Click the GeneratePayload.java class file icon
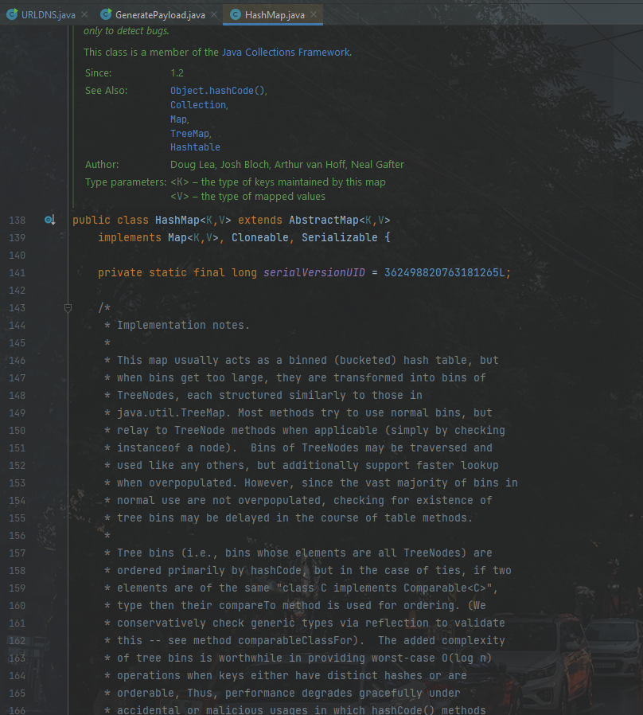Image resolution: width=643 pixels, height=715 pixels. tap(106, 14)
